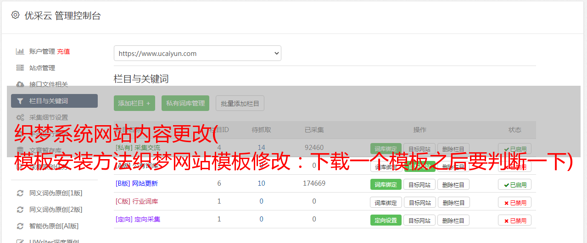Open the site URL dropdown https://www.ucaiyun.com
Viewport: 587px width, 243px height.
[197, 53]
